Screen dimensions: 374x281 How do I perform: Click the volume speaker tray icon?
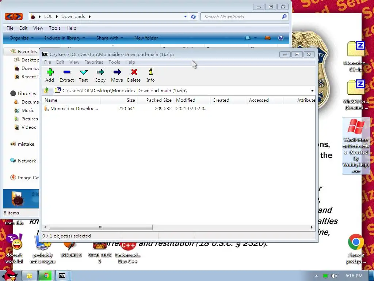(334, 276)
